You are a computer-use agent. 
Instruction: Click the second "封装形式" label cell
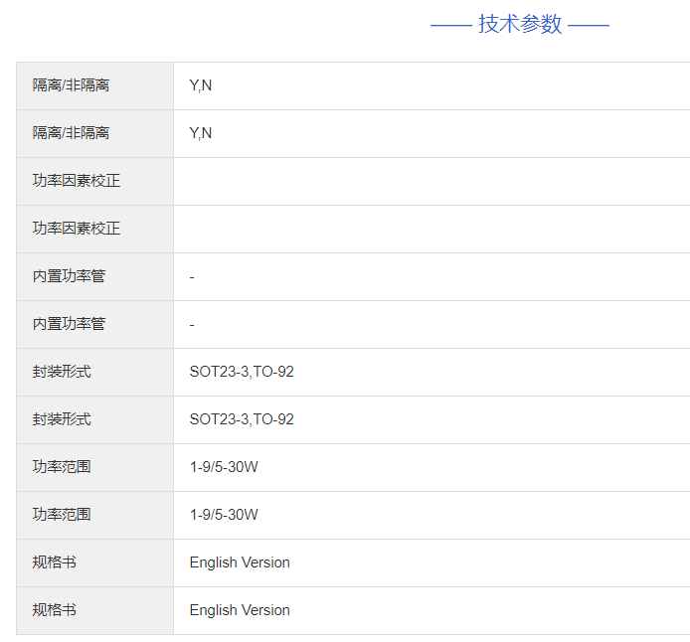[x=62, y=419]
